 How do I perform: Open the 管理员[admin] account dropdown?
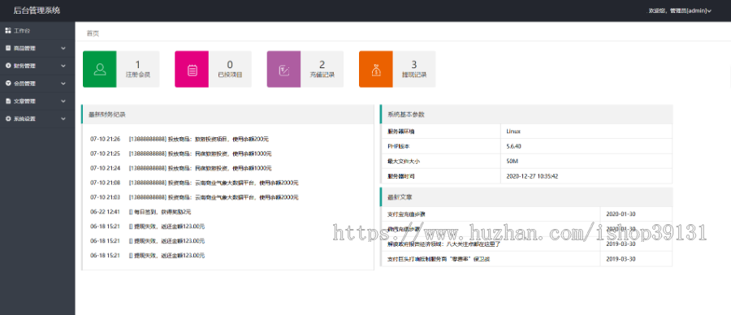click(x=680, y=11)
